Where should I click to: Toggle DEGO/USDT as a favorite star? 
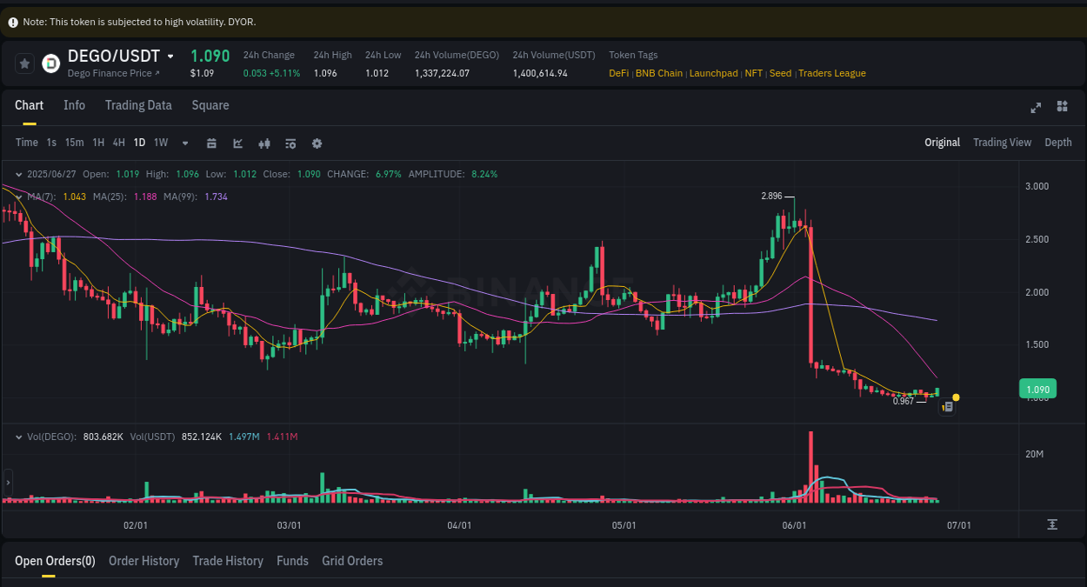24,63
